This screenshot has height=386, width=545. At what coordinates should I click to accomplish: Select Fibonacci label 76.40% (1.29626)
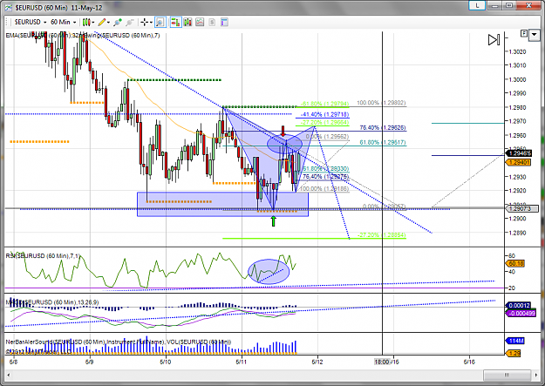[383, 128]
